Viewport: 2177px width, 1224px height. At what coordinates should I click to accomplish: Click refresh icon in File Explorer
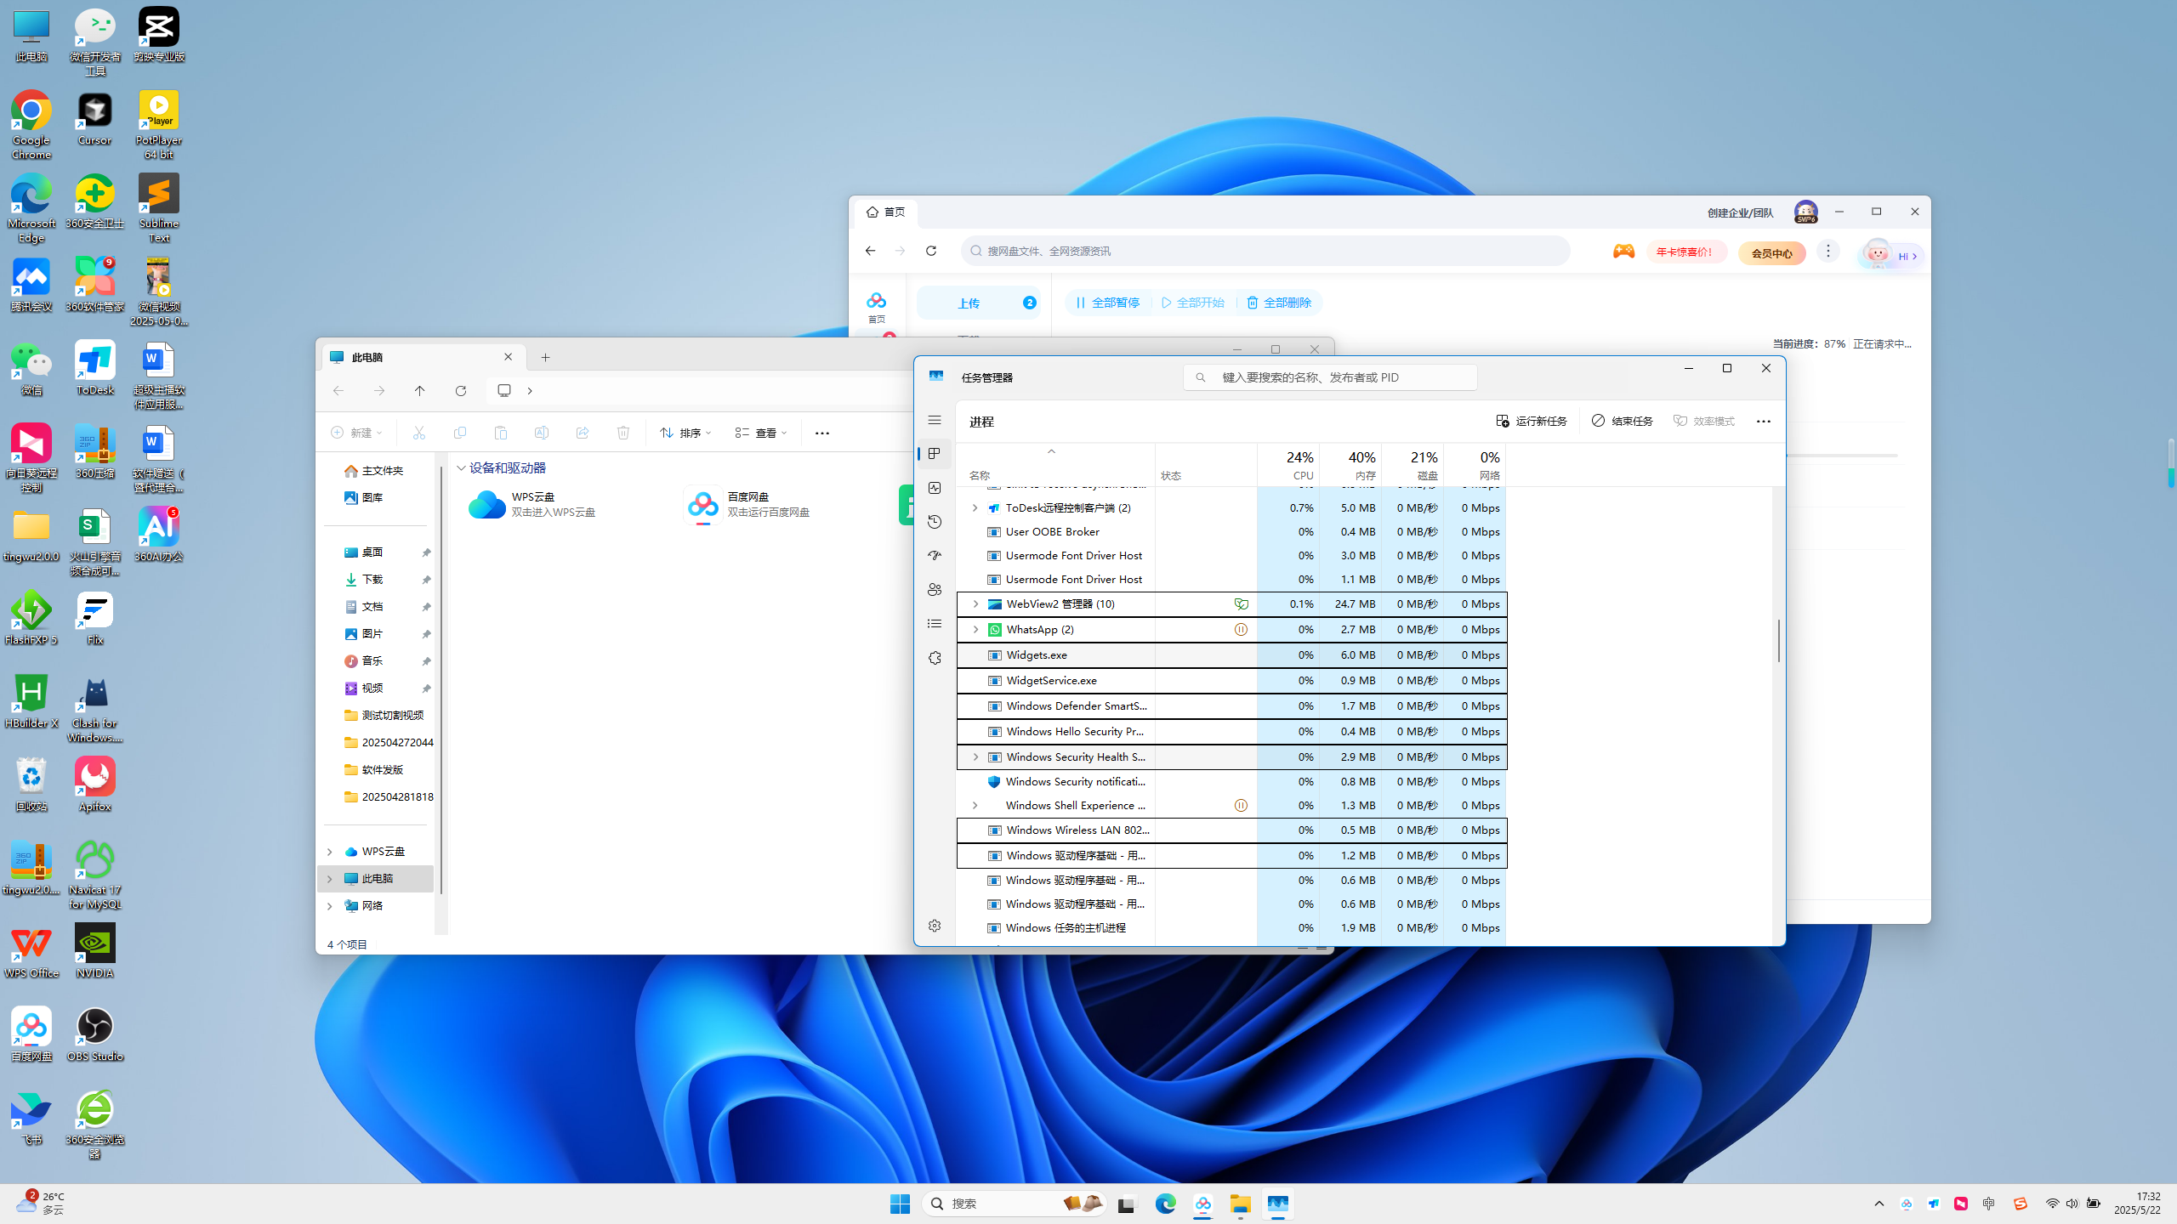tap(461, 391)
